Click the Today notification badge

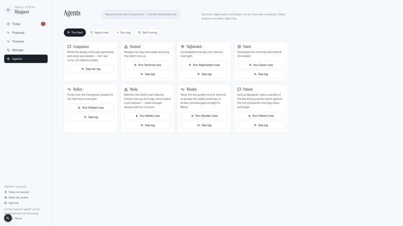click(x=43, y=24)
